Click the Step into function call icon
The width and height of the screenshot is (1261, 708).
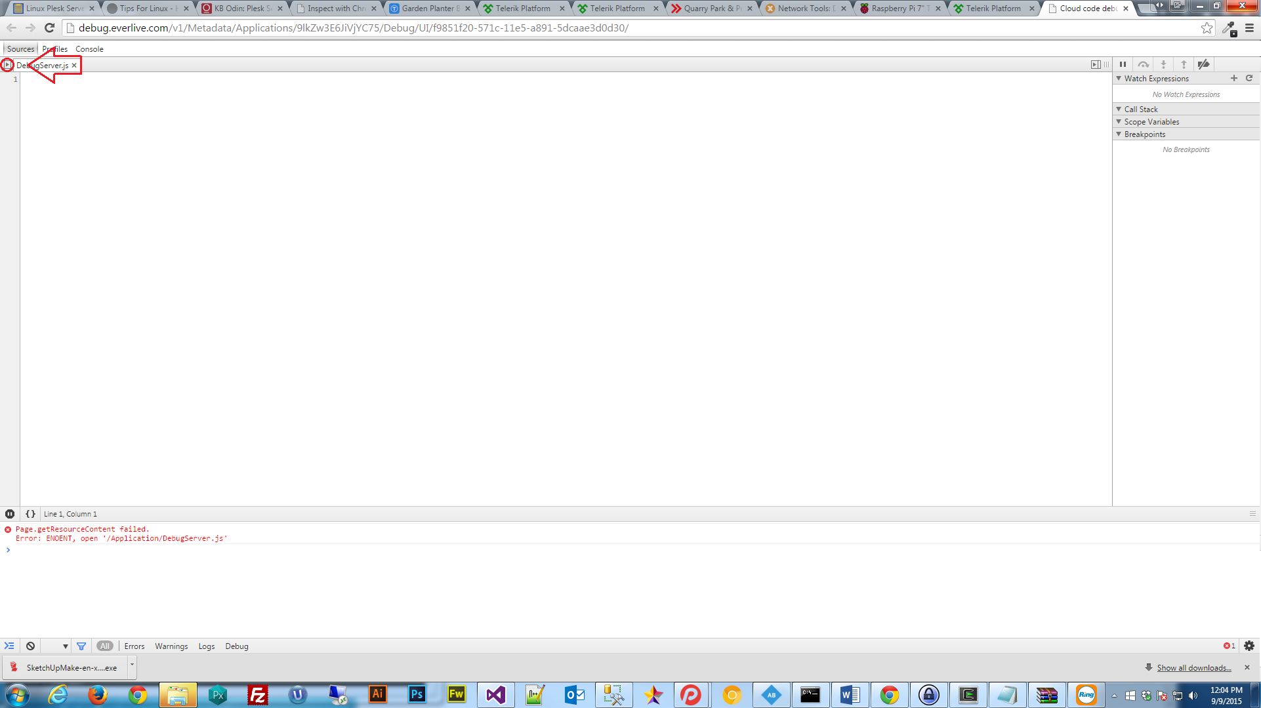click(x=1163, y=64)
